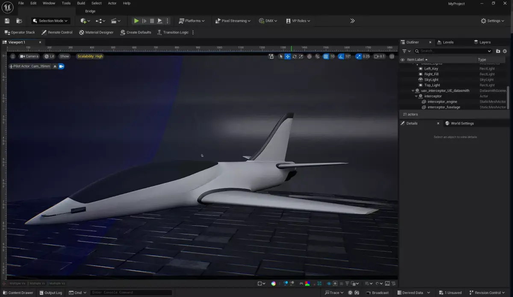Click the Stop simulation square button
This screenshot has height=297, width=513.
pos(152,21)
